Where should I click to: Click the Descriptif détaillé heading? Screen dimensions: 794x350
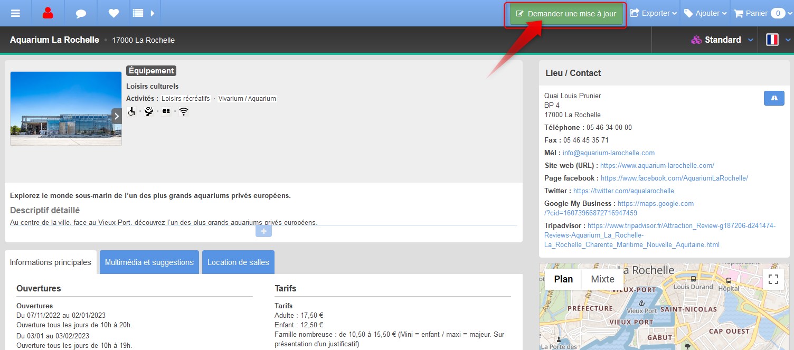45,210
